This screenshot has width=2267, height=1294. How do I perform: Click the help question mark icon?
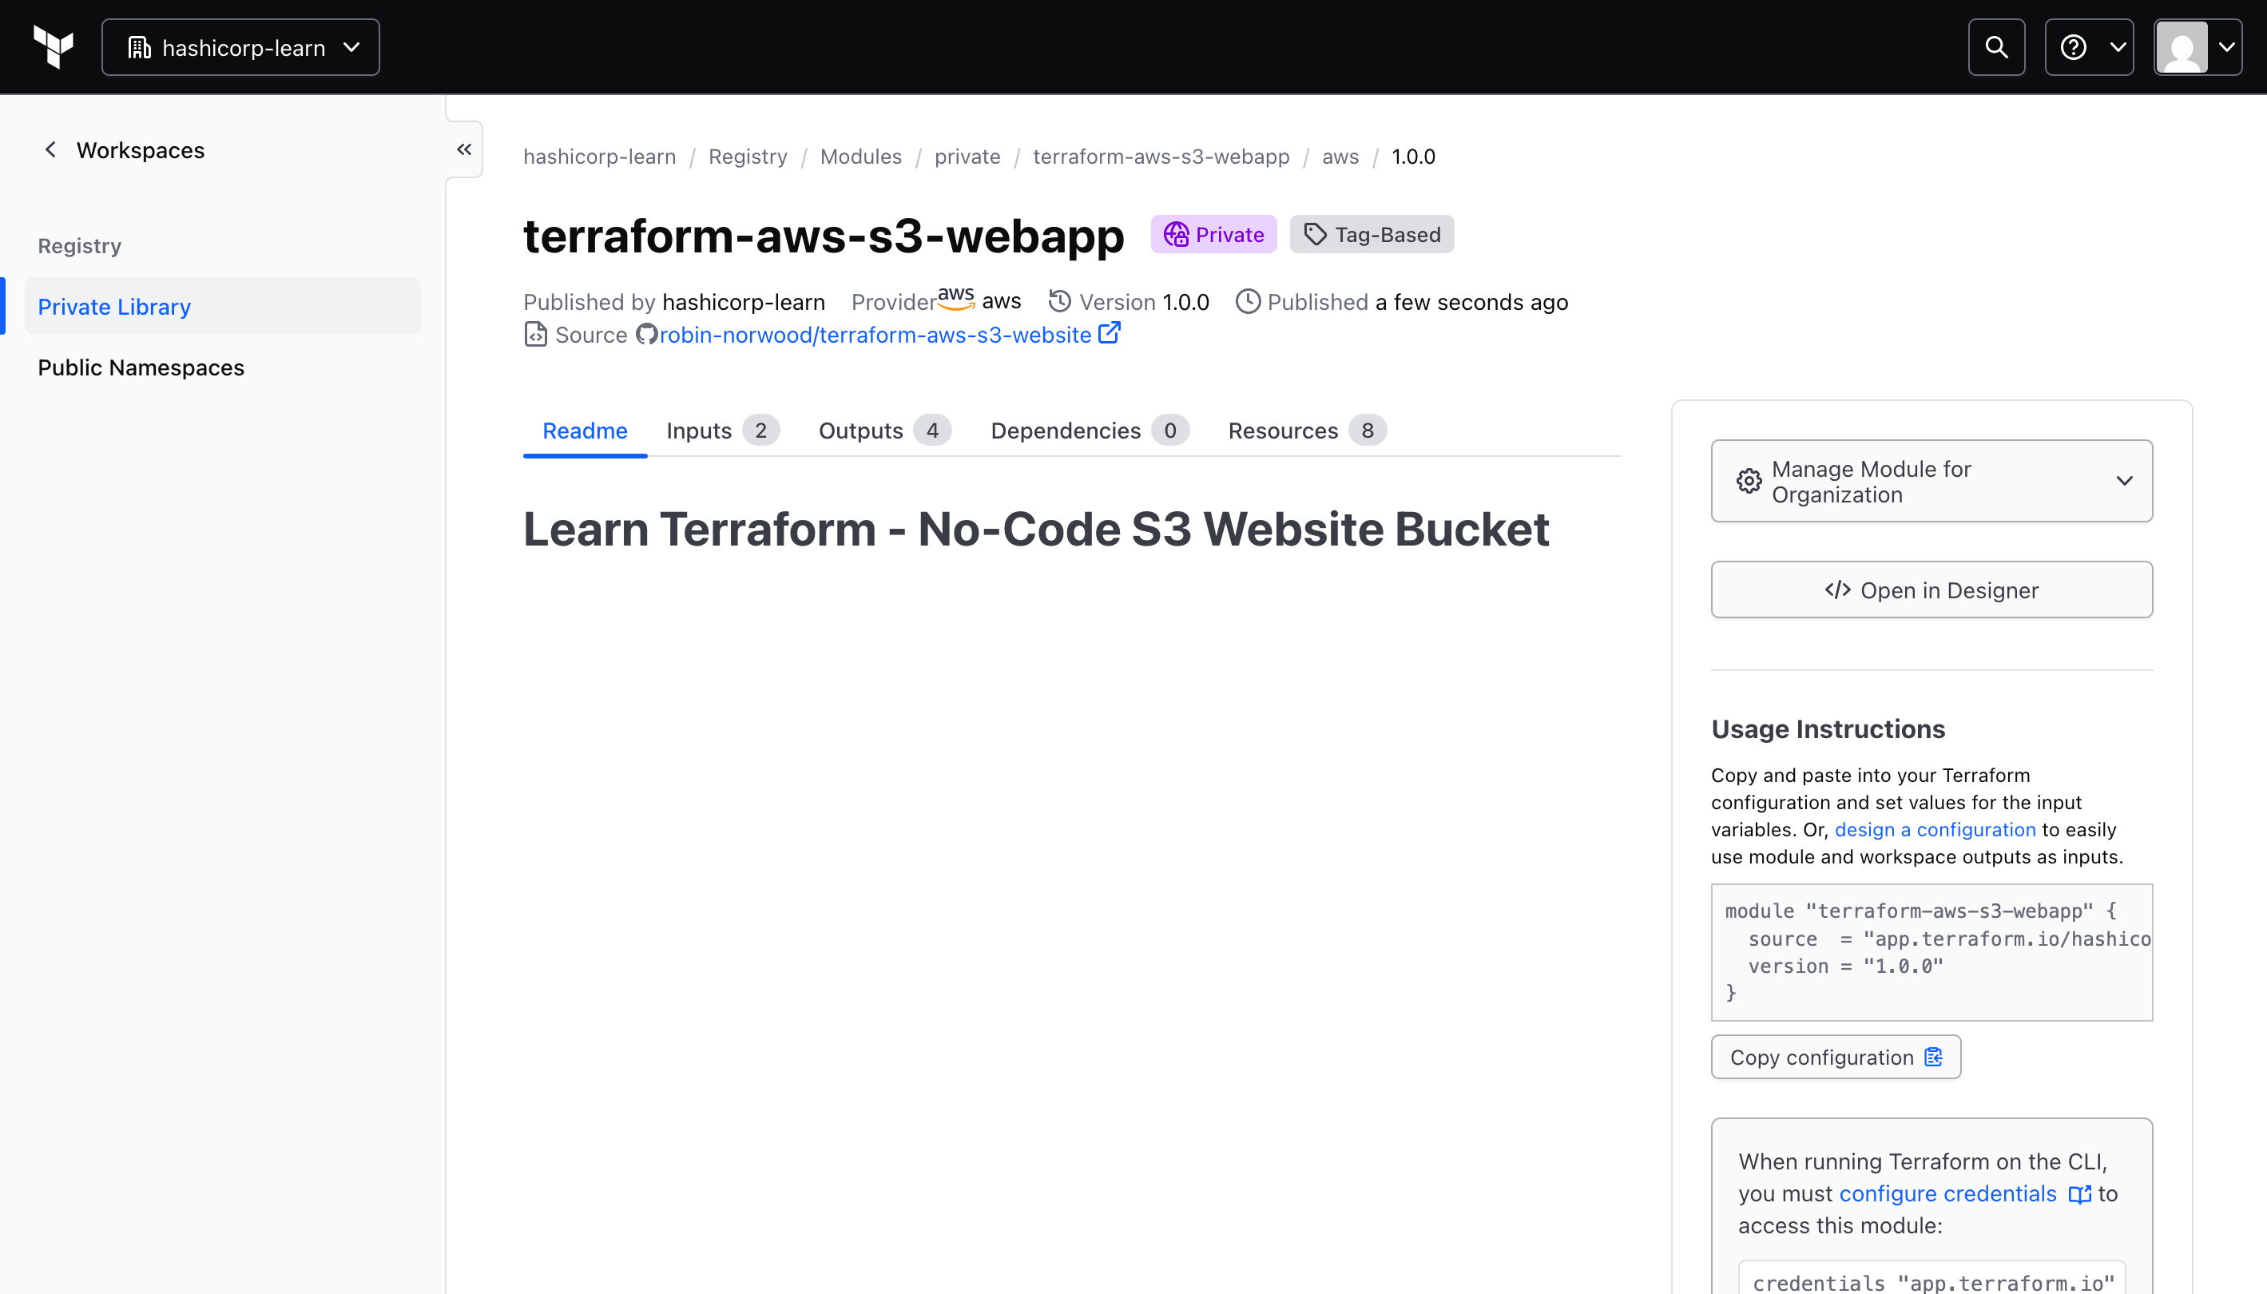(x=2072, y=46)
